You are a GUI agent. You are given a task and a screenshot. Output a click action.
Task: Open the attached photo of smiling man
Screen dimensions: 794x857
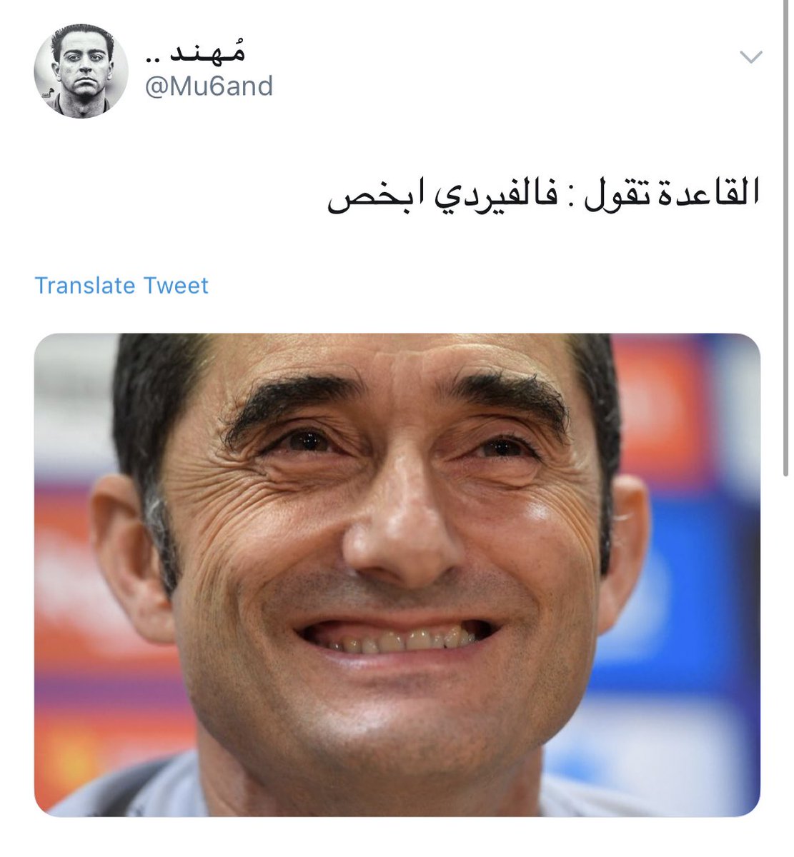[397, 575]
